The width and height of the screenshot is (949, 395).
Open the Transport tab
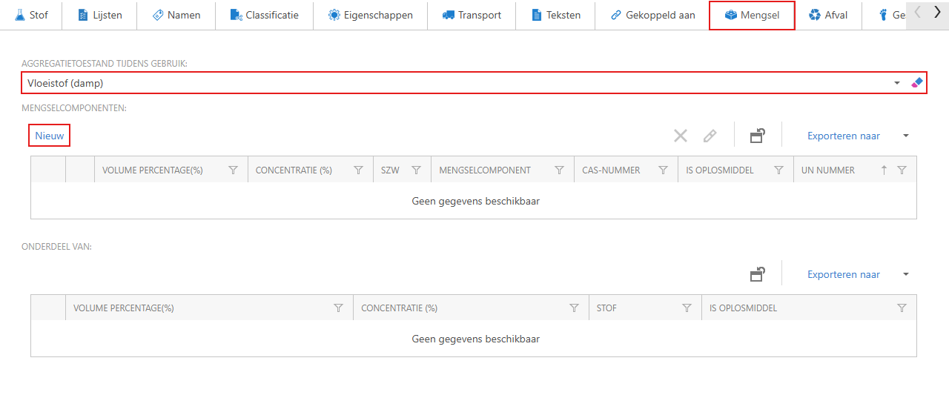[472, 15]
